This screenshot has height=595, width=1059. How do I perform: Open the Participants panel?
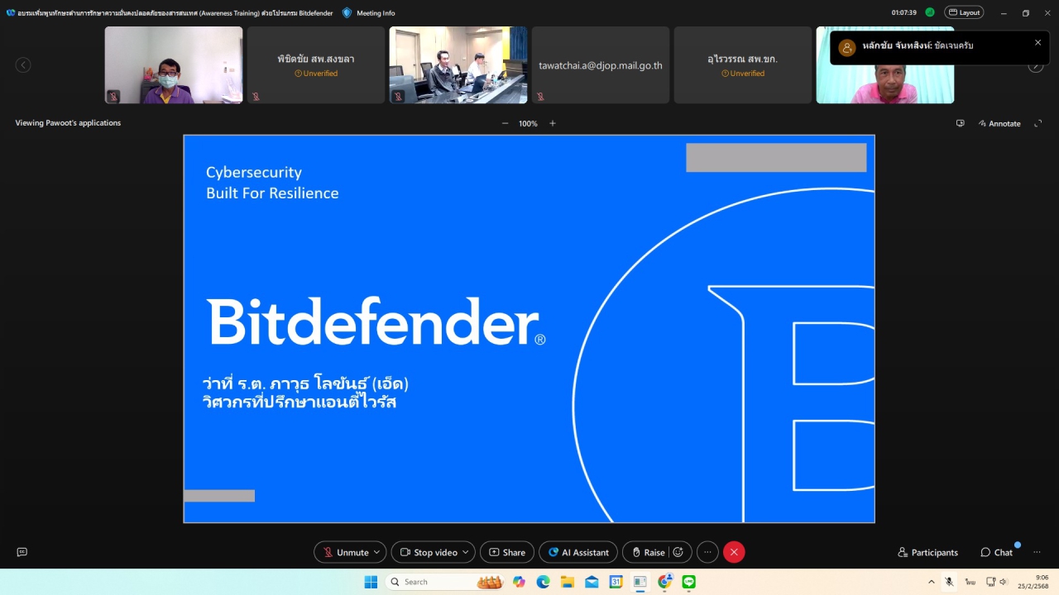(x=927, y=552)
